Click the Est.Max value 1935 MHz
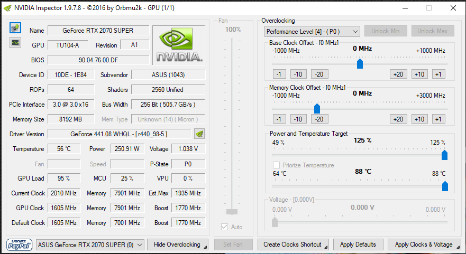The image size is (466, 254). pyautogui.click(x=188, y=193)
